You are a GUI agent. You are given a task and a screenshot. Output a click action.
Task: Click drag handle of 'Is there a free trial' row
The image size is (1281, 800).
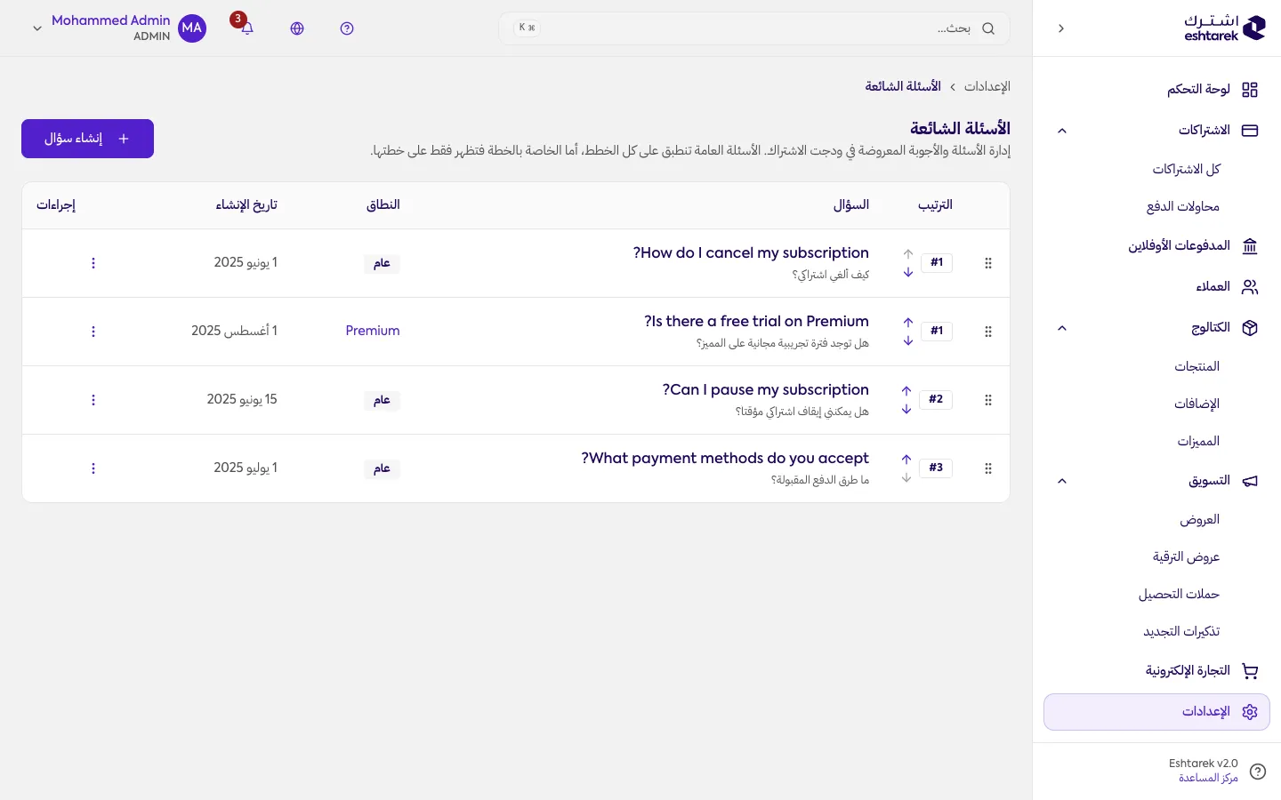tap(988, 332)
